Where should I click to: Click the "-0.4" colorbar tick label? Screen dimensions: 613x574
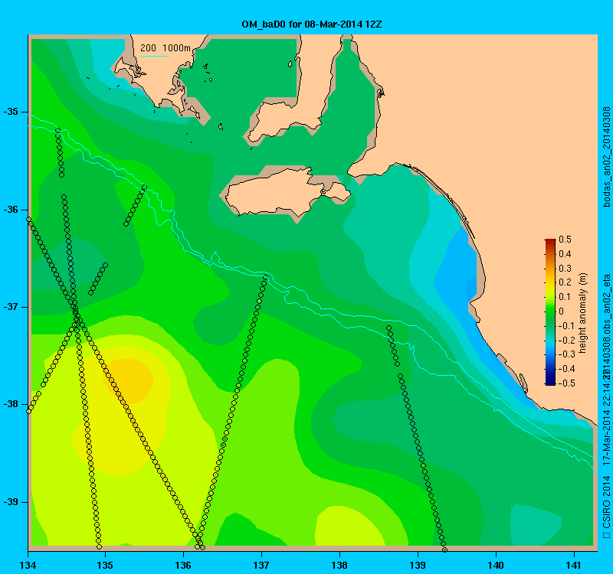click(566, 369)
